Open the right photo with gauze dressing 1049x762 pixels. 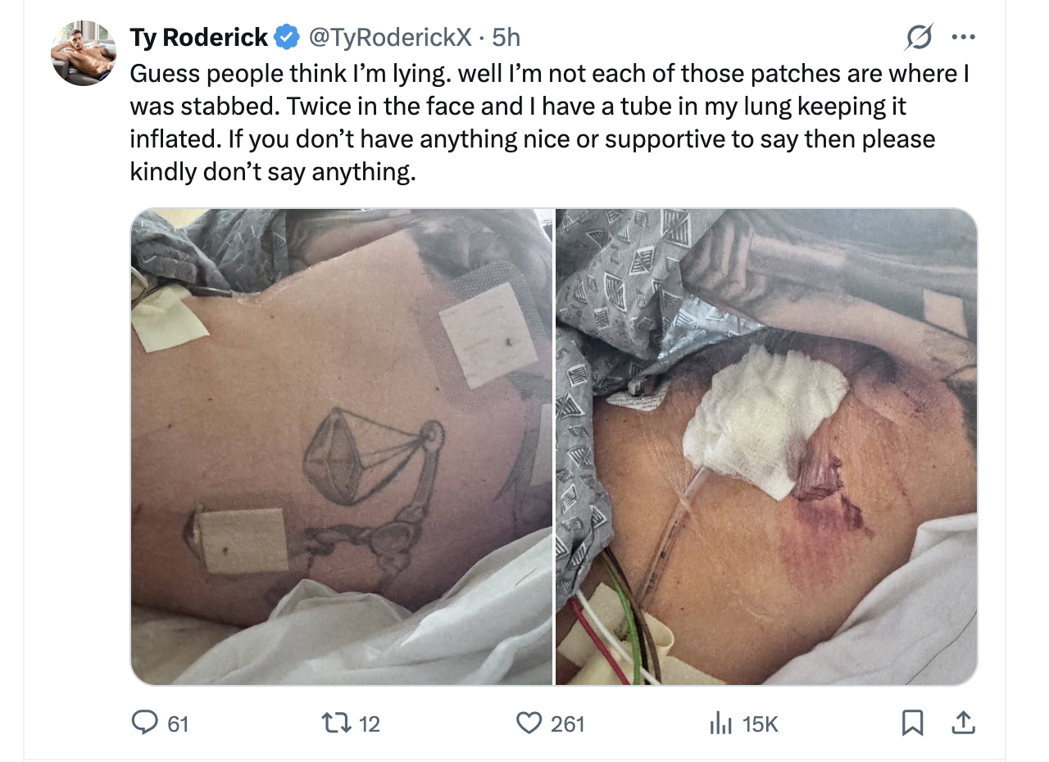[766, 447]
